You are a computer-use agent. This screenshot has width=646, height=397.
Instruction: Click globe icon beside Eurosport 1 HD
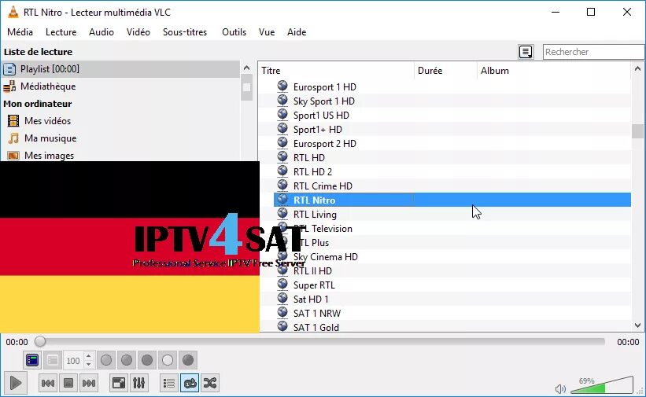point(282,86)
